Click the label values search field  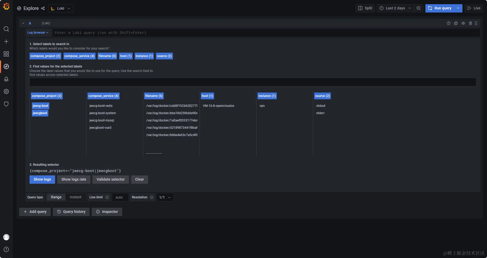[253, 82]
